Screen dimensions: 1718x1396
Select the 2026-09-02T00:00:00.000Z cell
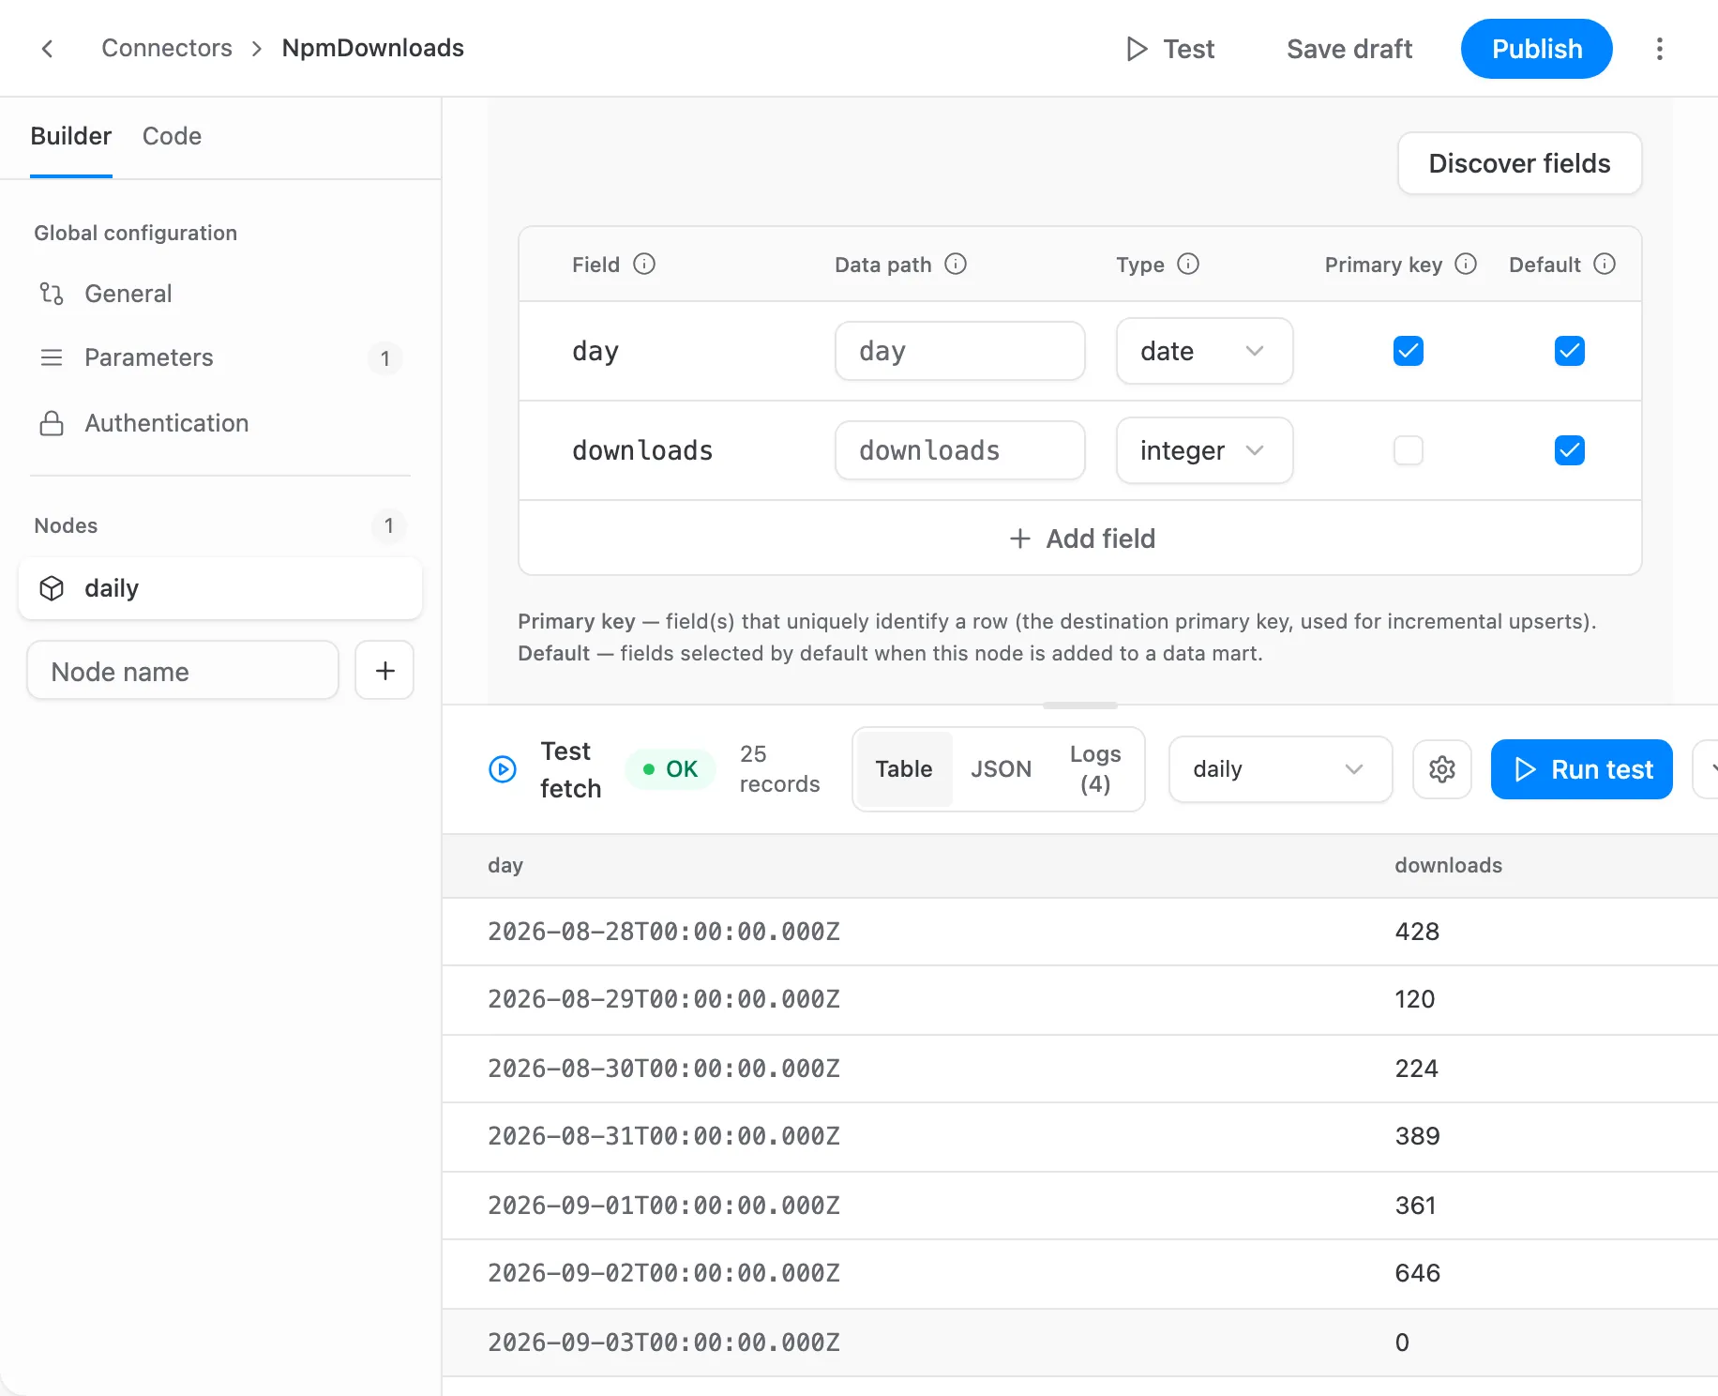[x=664, y=1273]
